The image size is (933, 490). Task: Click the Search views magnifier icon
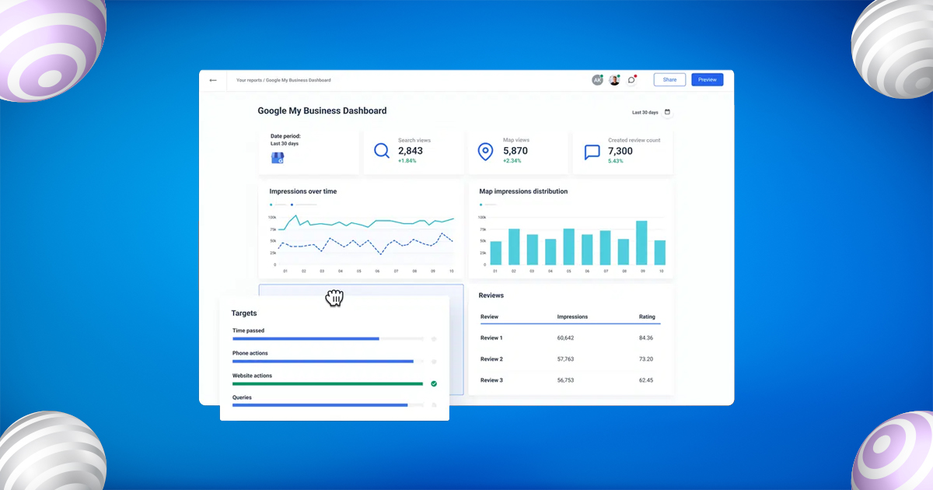point(382,151)
